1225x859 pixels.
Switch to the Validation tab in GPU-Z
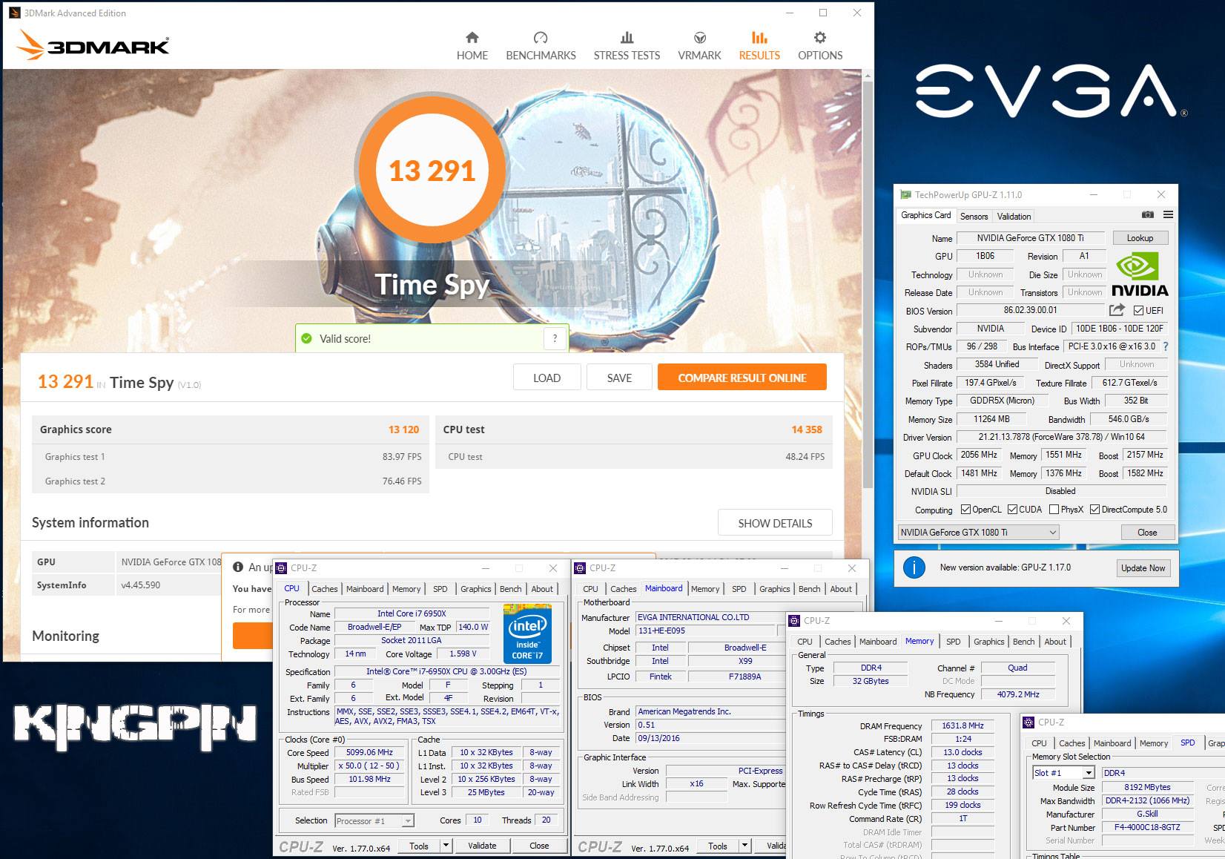1014,217
